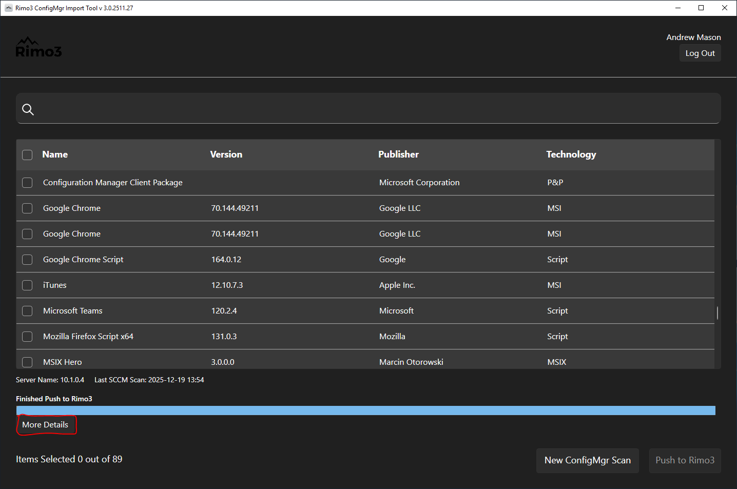Expand the More Details section
Screen dimensions: 737x489
pyautogui.click(x=45, y=425)
